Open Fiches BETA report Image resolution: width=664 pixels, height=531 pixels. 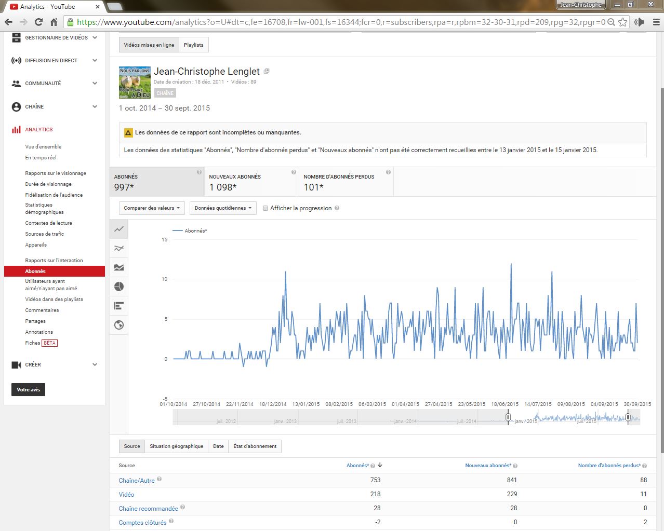click(41, 343)
